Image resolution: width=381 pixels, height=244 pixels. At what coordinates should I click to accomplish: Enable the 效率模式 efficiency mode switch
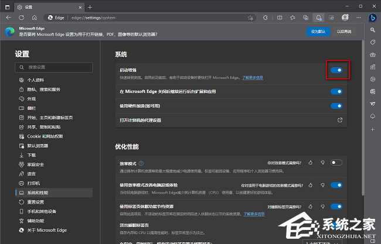point(336,163)
